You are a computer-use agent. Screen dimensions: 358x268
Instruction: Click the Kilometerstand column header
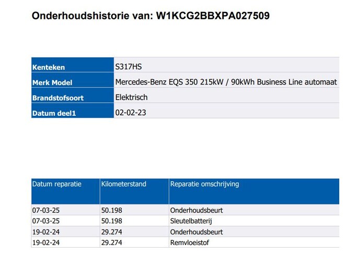click(124, 184)
